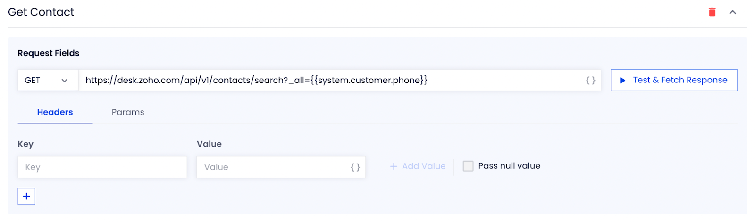Image resolution: width=755 pixels, height=222 pixels.
Task: Switch to the Params tab
Action: point(128,112)
